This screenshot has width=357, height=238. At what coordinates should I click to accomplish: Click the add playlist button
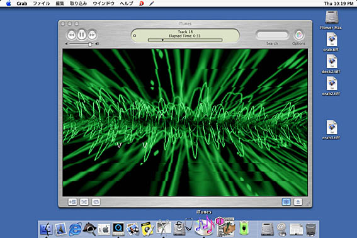click(x=72, y=201)
